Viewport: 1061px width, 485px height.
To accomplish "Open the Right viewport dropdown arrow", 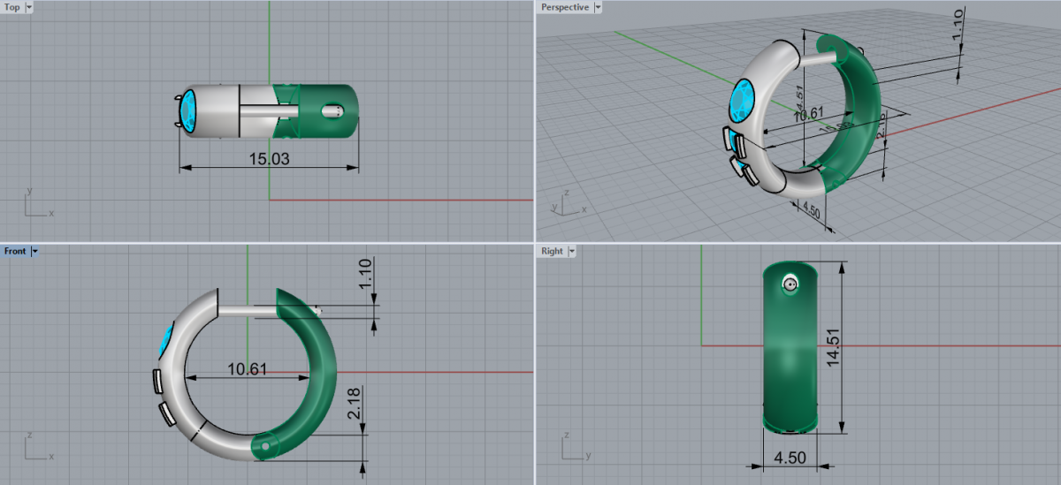I will tap(572, 251).
